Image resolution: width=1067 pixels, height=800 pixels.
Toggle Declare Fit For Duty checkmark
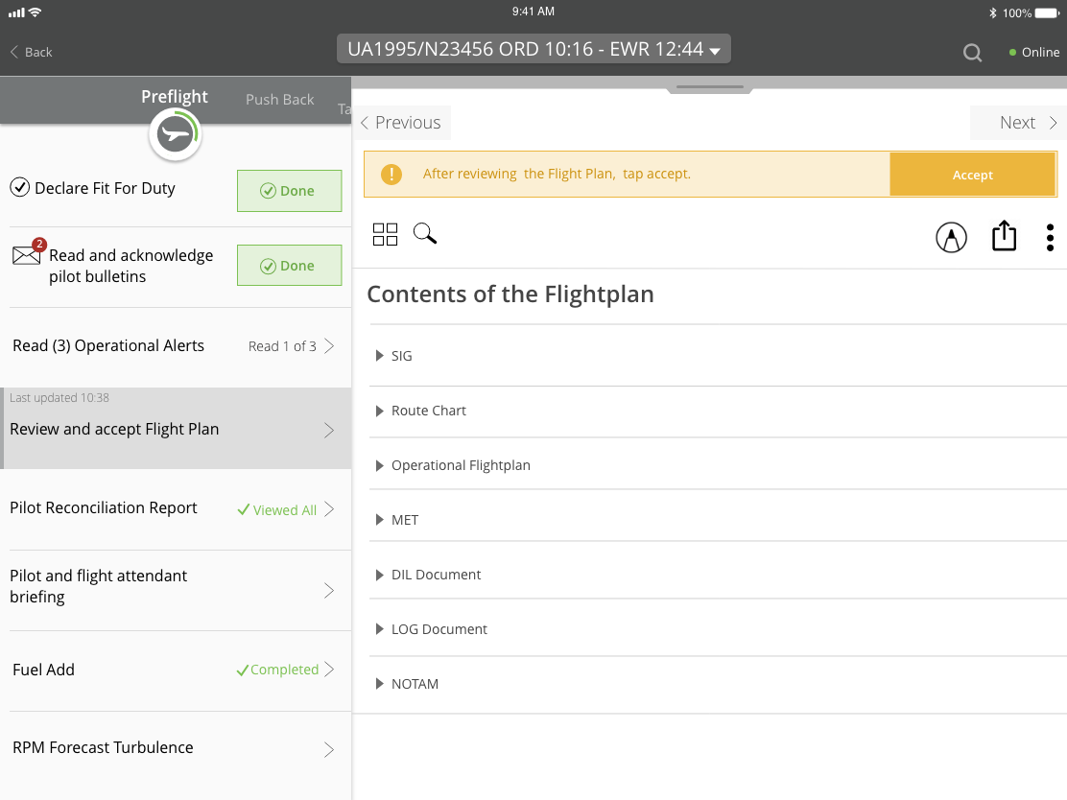[20, 188]
